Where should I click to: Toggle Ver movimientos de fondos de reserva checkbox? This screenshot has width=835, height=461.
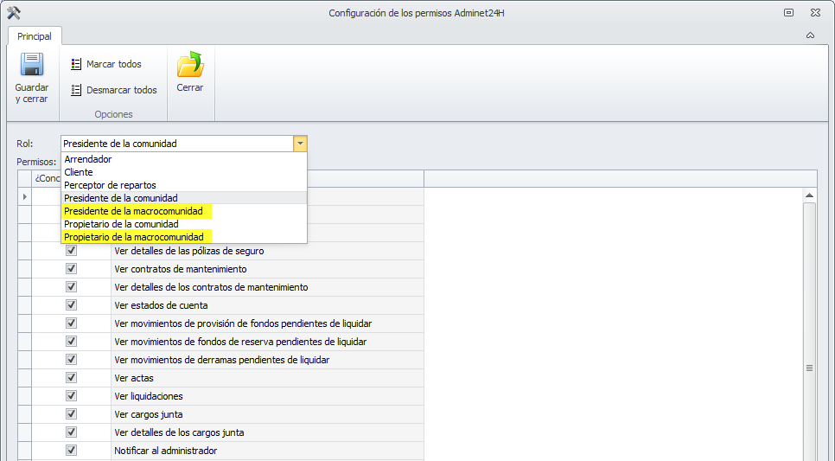(x=71, y=341)
